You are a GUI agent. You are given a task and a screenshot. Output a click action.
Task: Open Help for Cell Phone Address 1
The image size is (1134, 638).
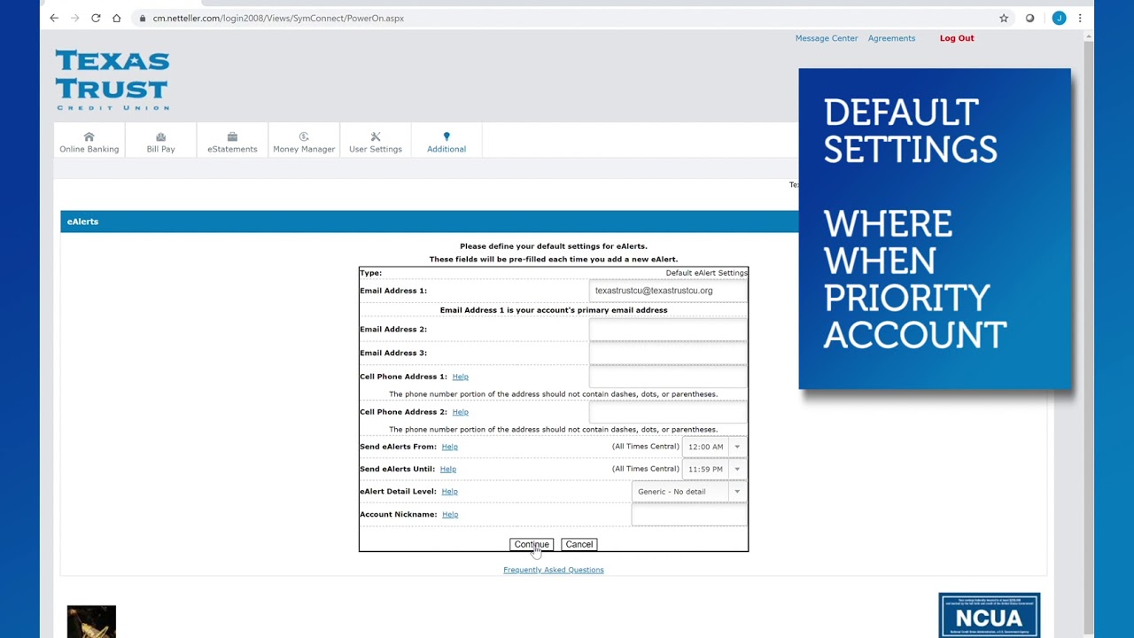click(460, 377)
